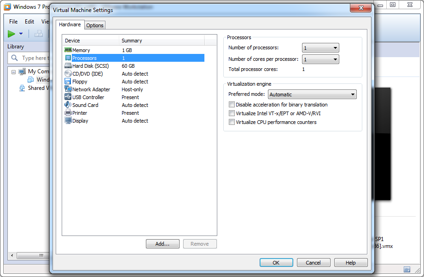Open the Number of processors dropdown
Viewport: 424px width, 277px height.
tap(320, 48)
